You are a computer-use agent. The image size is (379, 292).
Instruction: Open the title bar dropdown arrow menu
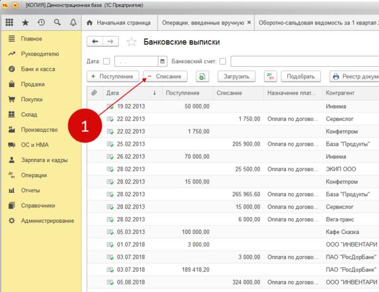click(15, 5)
